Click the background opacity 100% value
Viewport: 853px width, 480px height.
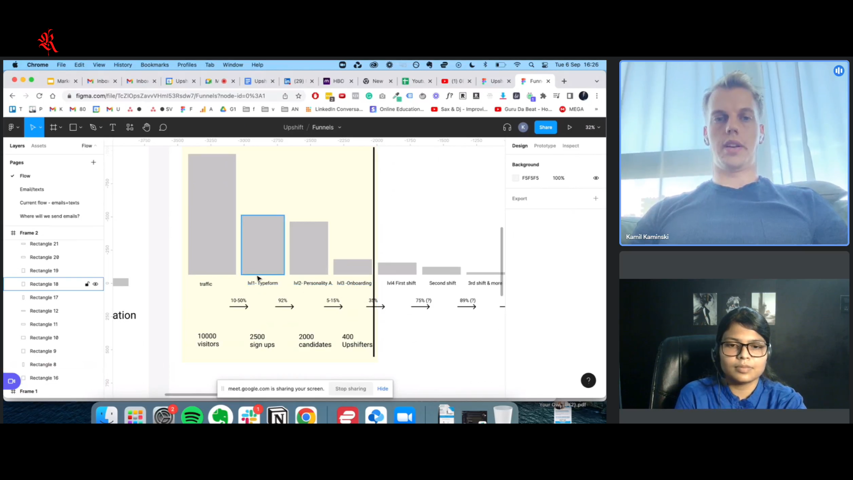(558, 178)
